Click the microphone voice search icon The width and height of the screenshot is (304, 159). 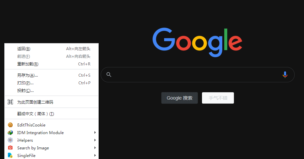click(285, 75)
